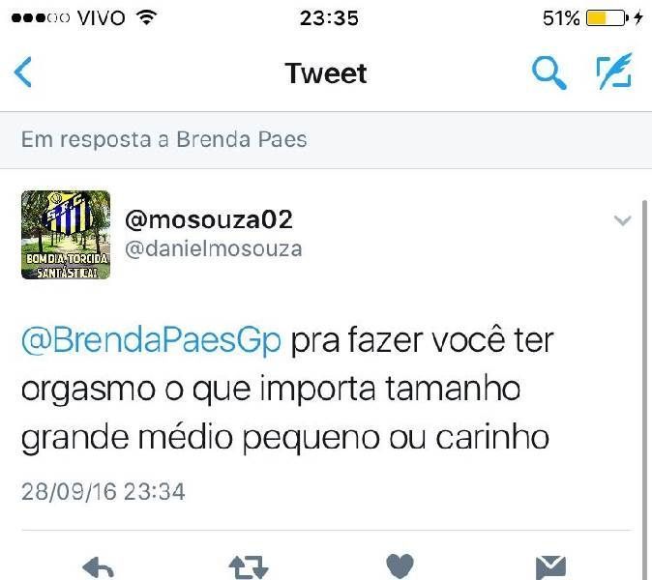Tap the Tweet header title
The height and width of the screenshot is (580, 652).
pyautogui.click(x=326, y=73)
